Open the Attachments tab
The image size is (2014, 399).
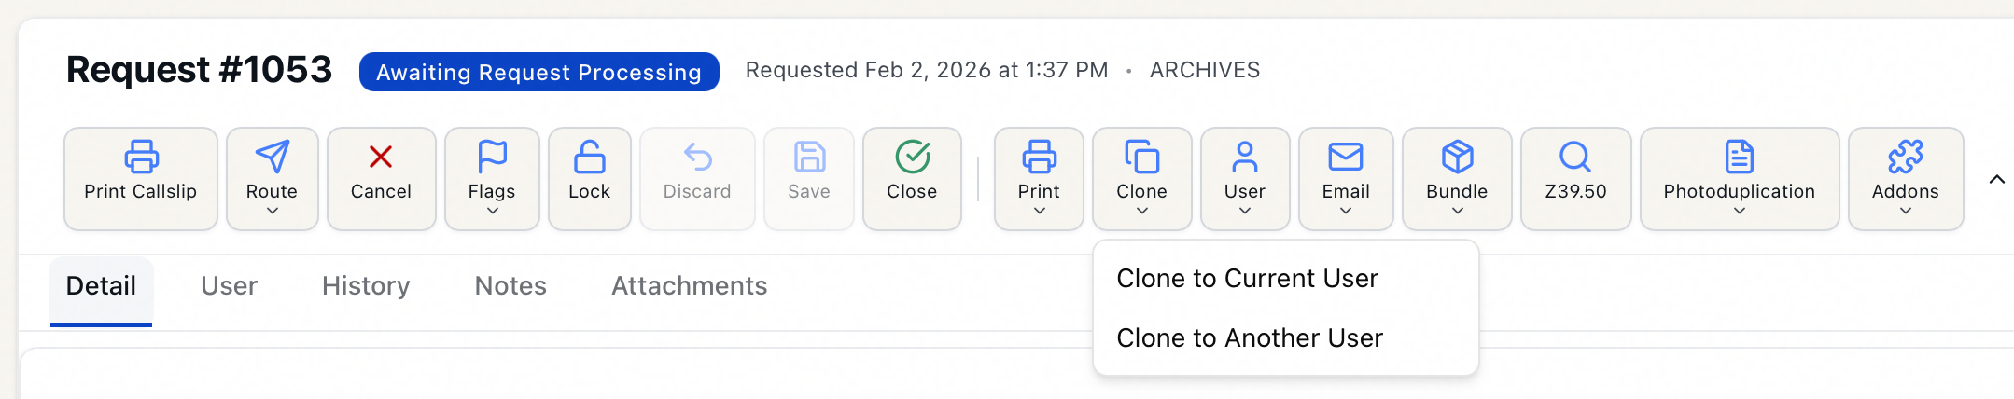pos(690,285)
